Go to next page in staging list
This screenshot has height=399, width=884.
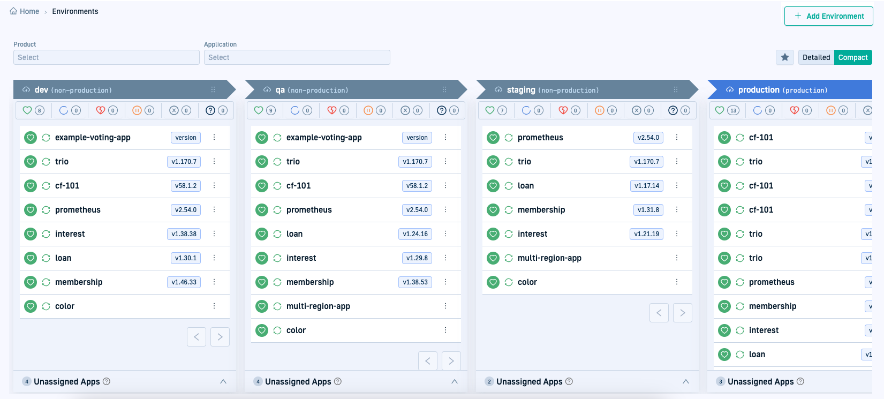coord(682,313)
